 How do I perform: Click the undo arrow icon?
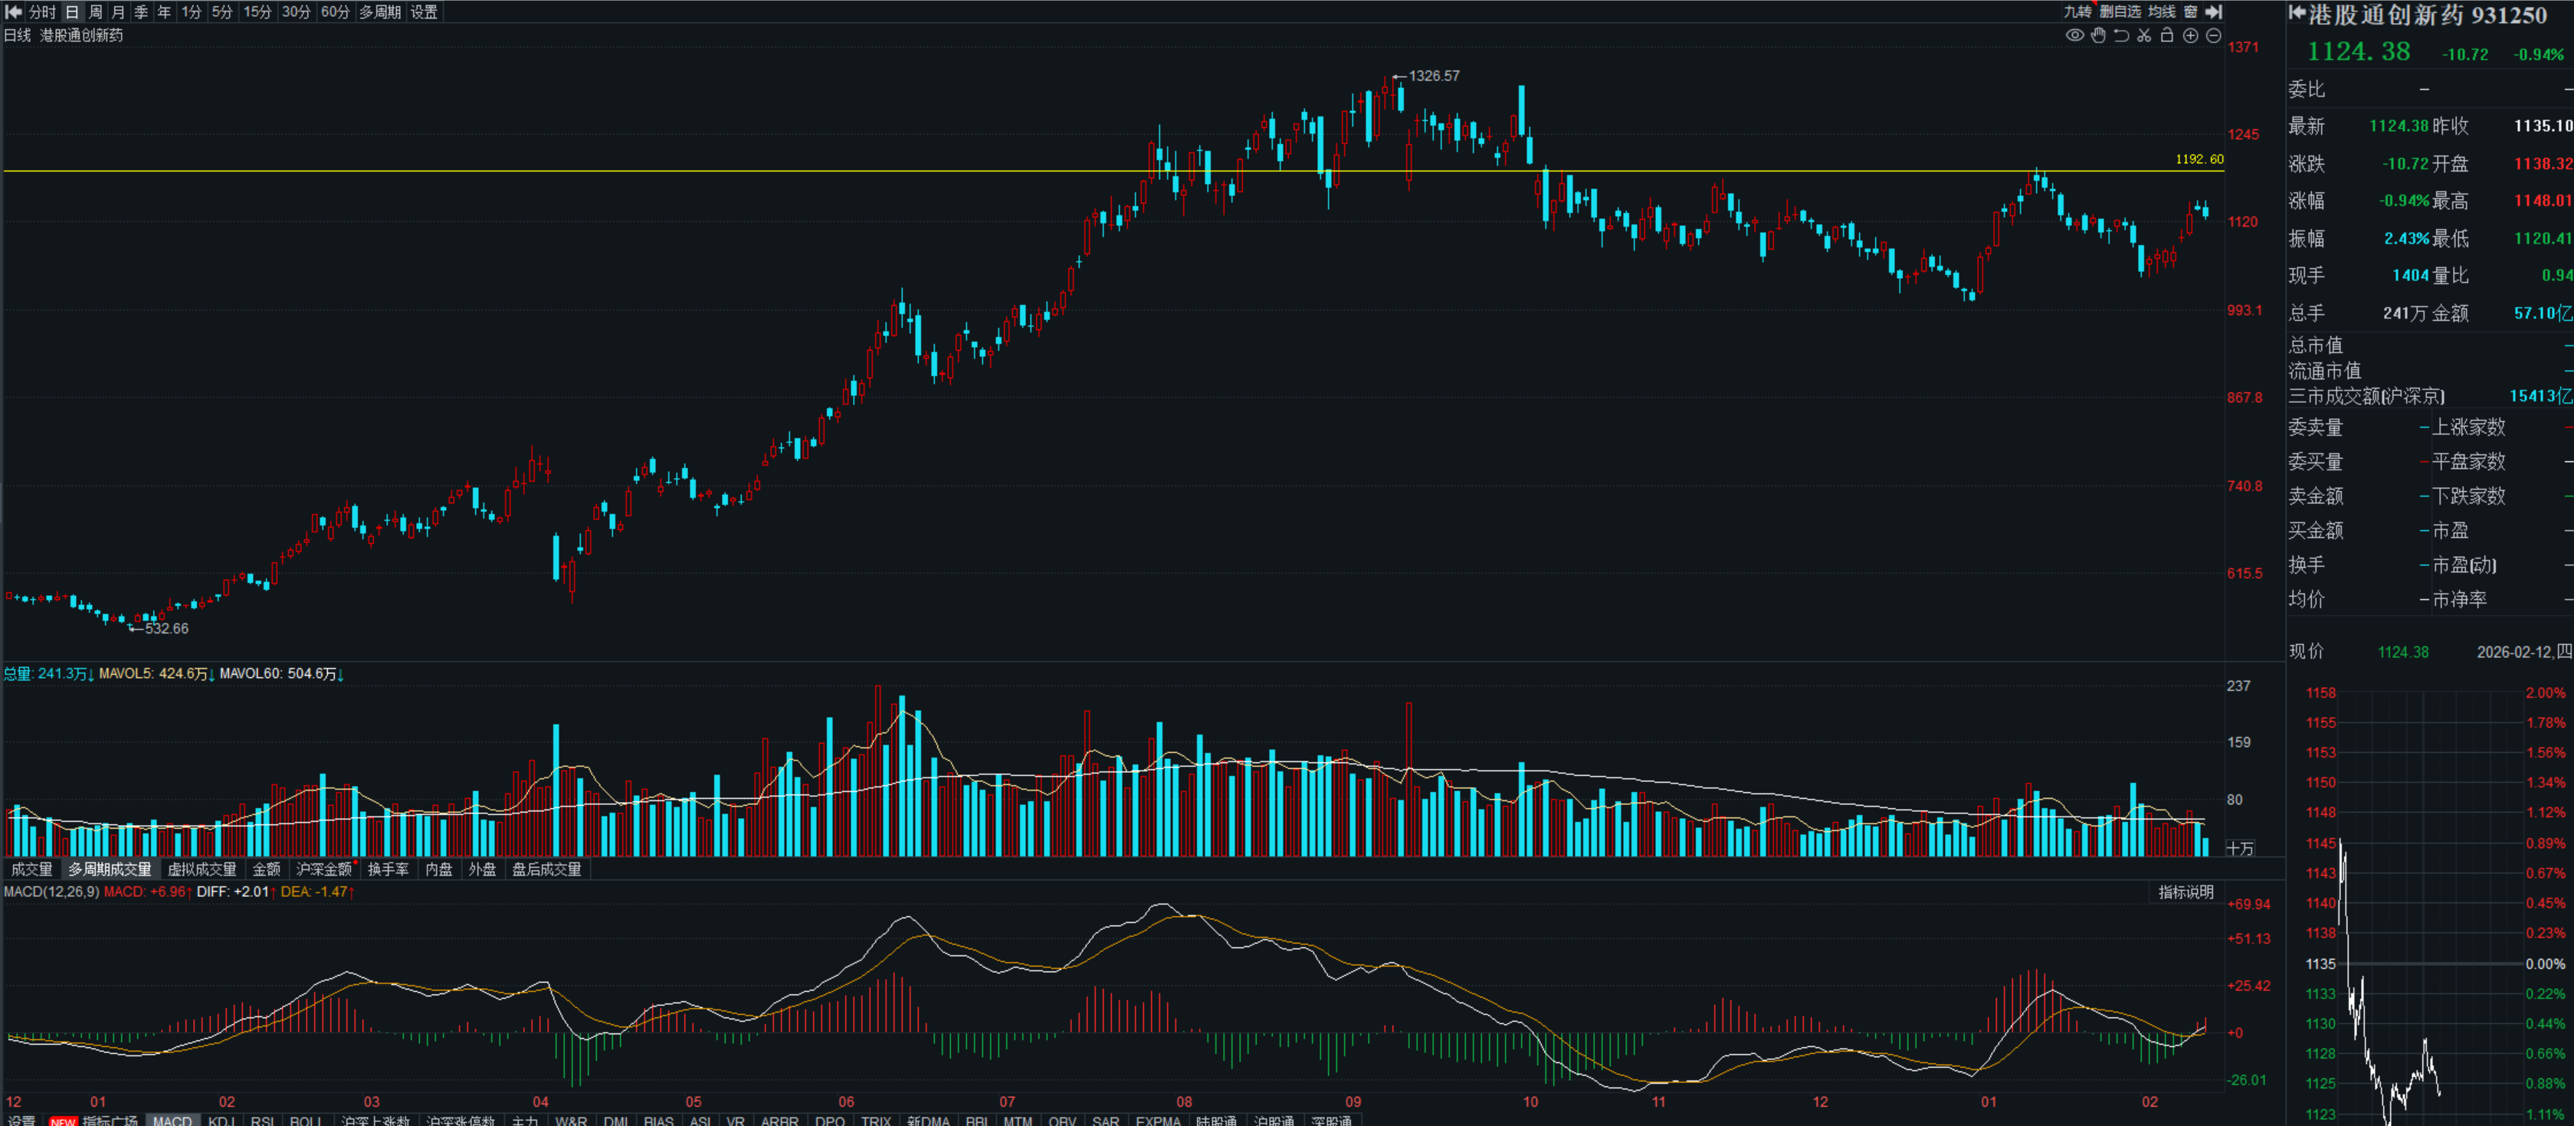coord(2121,36)
